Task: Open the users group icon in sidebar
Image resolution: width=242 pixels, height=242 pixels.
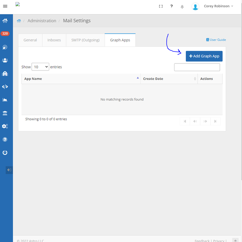Action: [5, 60]
